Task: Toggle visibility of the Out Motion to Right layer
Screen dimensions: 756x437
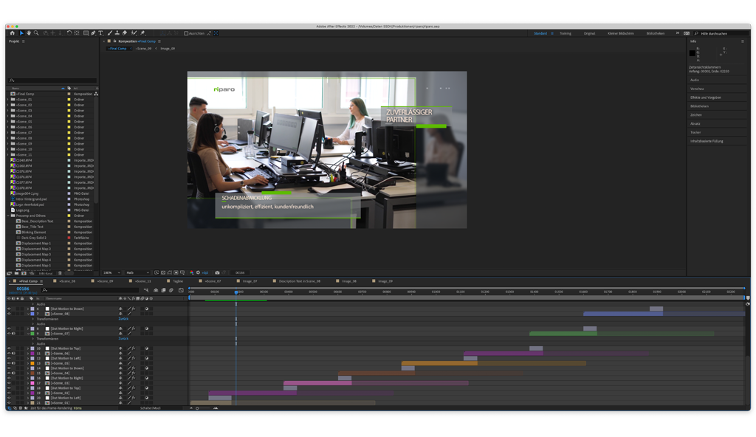Action: pos(9,328)
